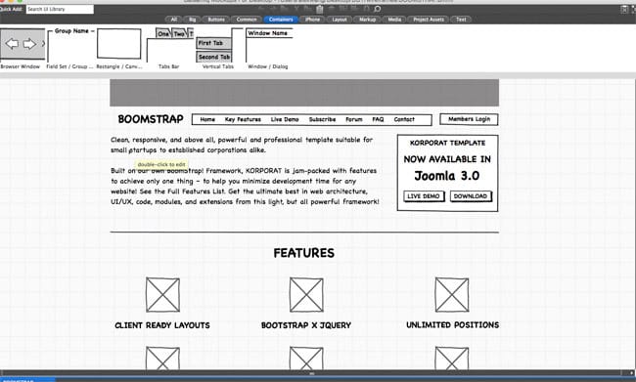The width and height of the screenshot is (636, 382).
Task: Choose the Window / Dialog component
Action: pyautogui.click(x=269, y=45)
